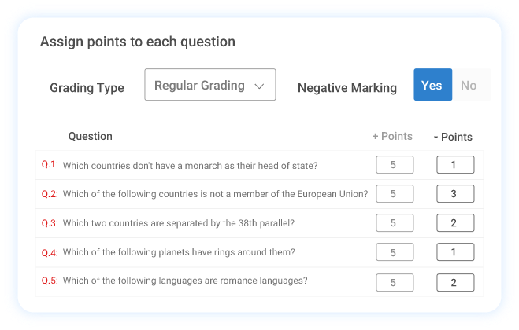Viewport: 519px width, 330px height.
Task: Click the minus points field for Q.3
Action: pyautogui.click(x=455, y=223)
